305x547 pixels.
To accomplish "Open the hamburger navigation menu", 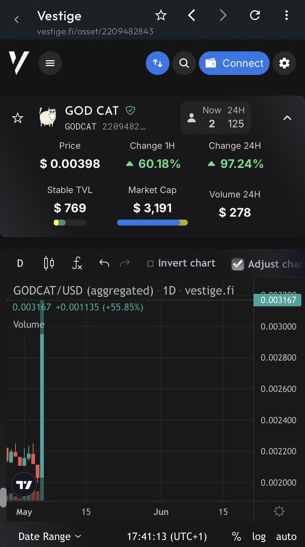I will pyautogui.click(x=50, y=63).
